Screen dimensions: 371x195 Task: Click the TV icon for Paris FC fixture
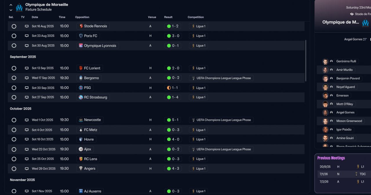point(27,36)
